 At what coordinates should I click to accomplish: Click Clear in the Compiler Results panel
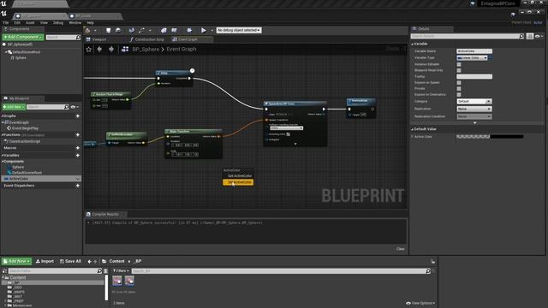pyautogui.click(x=401, y=249)
